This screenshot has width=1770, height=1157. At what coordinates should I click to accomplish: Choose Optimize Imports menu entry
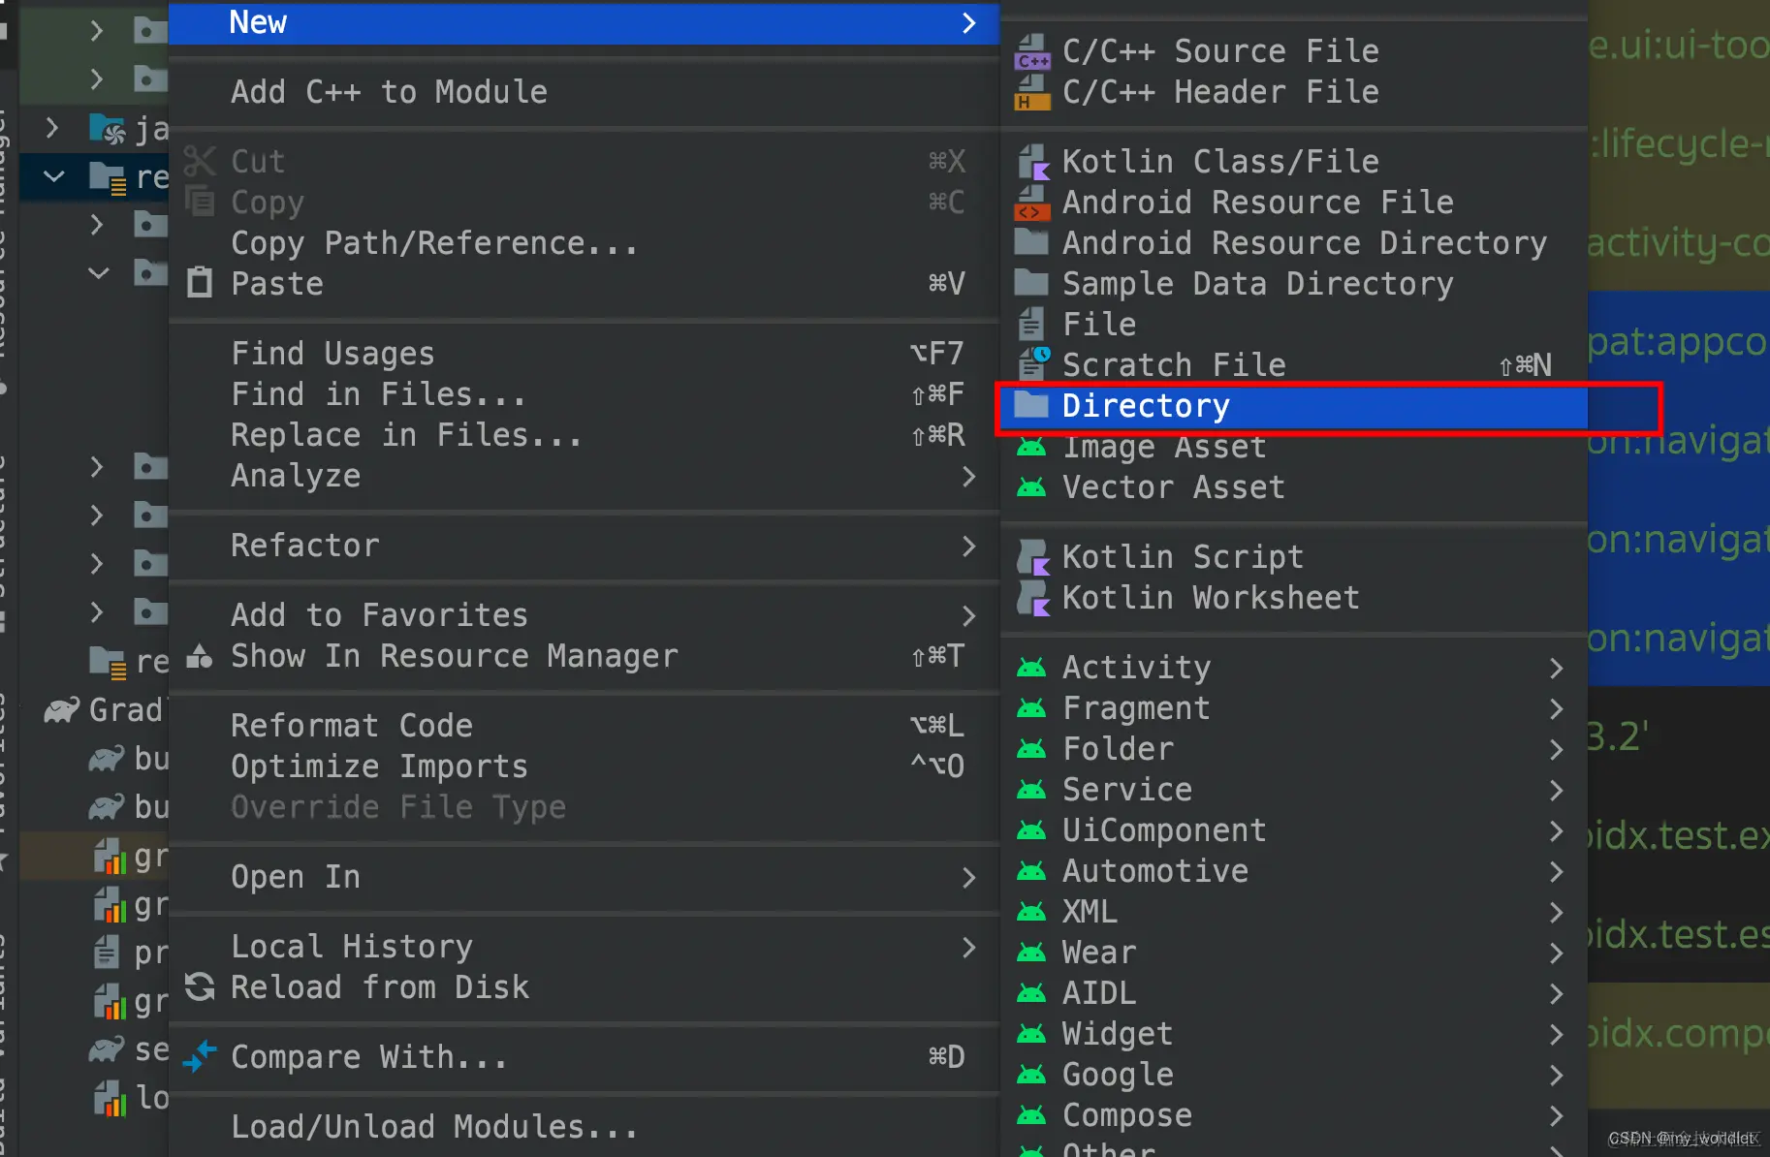coord(584,766)
